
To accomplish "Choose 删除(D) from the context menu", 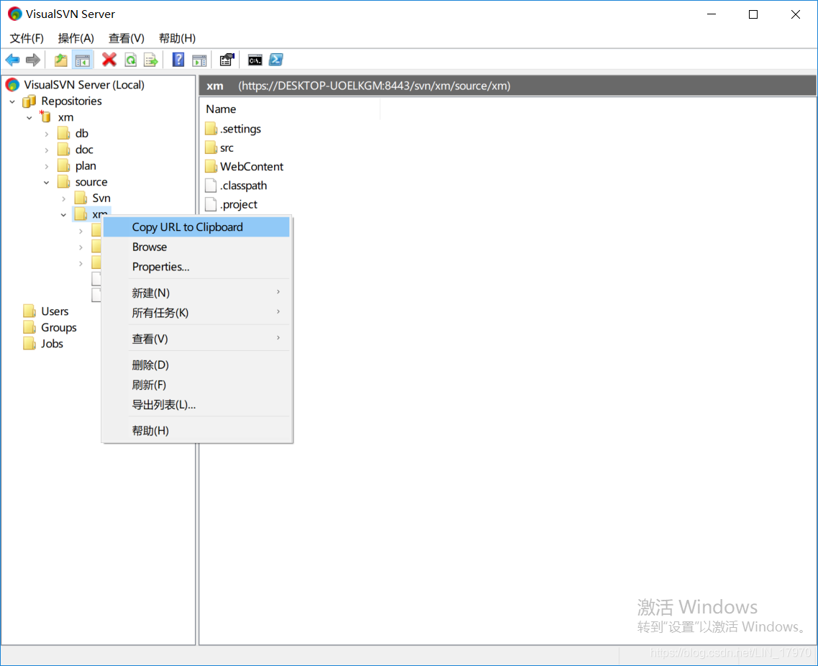I will tap(196, 365).
